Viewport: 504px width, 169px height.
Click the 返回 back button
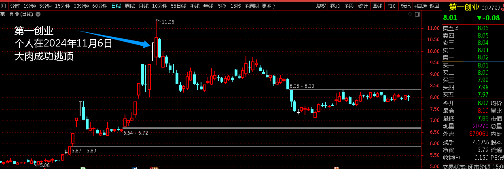click(x=434, y=6)
